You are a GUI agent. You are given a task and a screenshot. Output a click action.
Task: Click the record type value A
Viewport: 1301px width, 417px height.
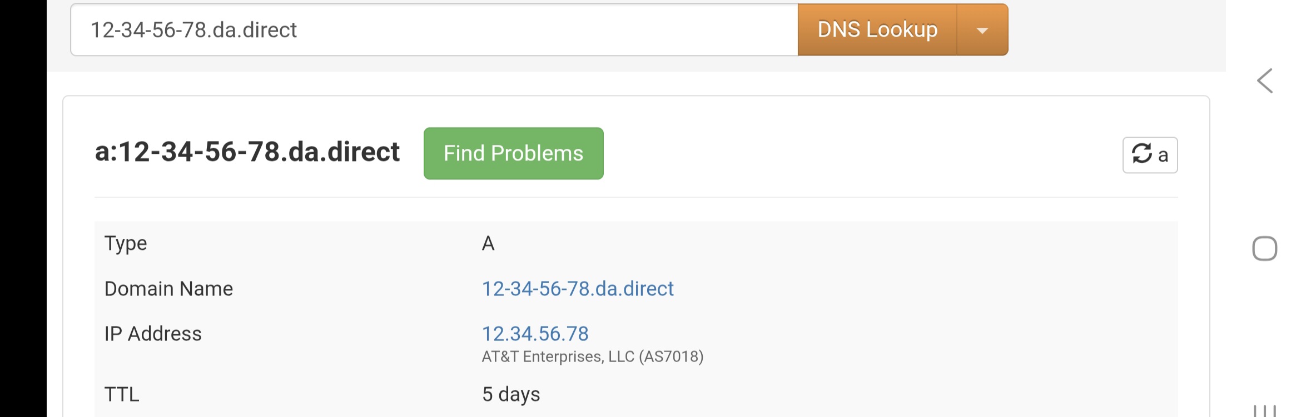[488, 243]
